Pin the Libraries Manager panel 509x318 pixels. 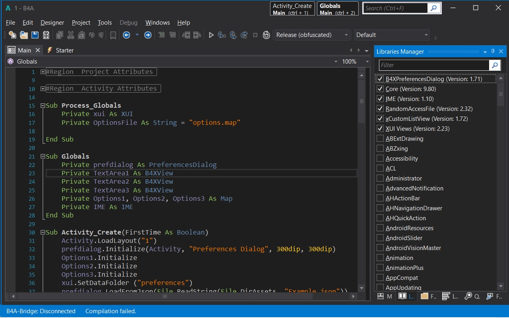[493, 51]
